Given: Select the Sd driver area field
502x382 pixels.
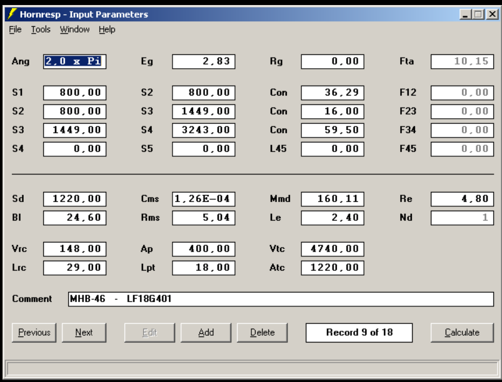Looking at the screenshot, I should point(74,199).
